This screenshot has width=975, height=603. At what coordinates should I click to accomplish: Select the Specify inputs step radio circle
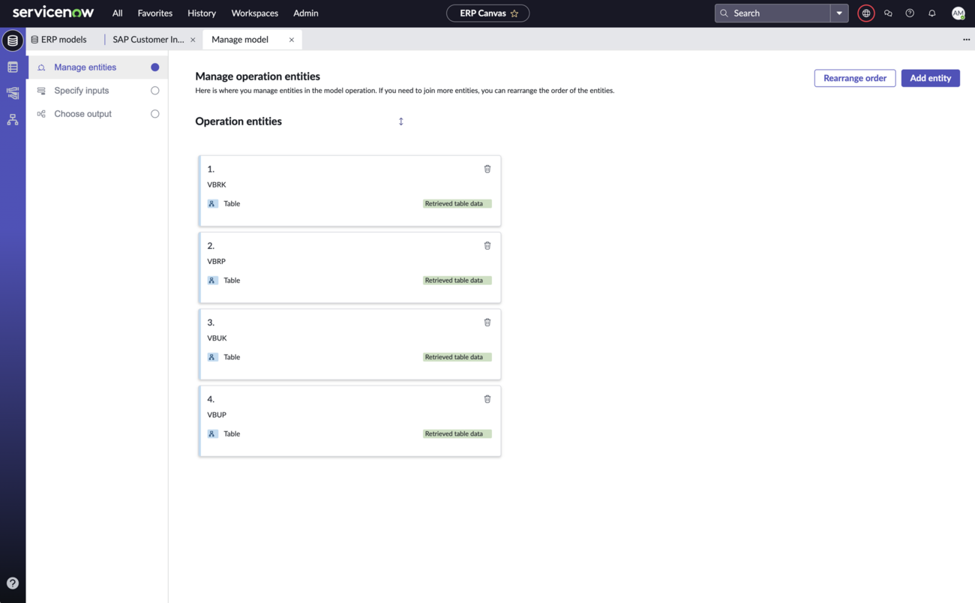click(155, 91)
